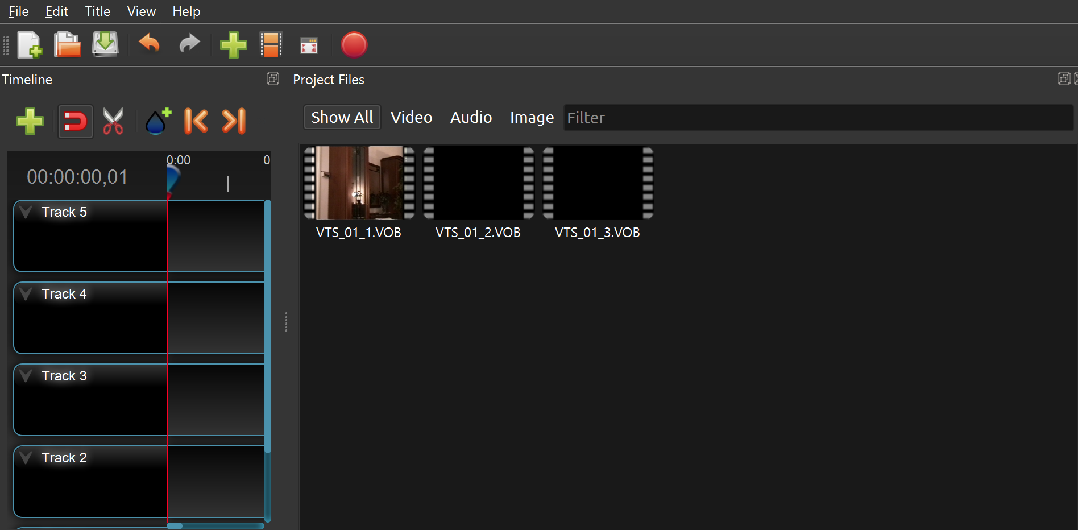This screenshot has height=530, width=1078.
Task: Collapse Track 2 using its arrow
Action: click(25, 457)
